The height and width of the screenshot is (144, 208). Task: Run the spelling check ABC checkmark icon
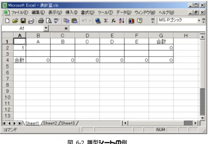[57, 21]
